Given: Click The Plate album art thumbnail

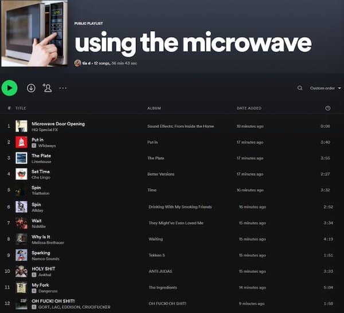Looking at the screenshot, I should 21,158.
